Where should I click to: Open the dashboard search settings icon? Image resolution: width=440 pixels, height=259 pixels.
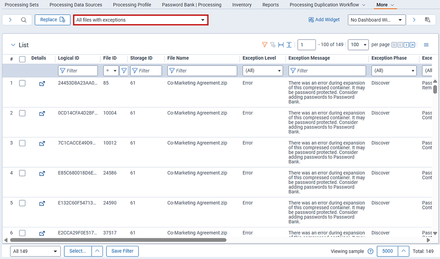427,20
